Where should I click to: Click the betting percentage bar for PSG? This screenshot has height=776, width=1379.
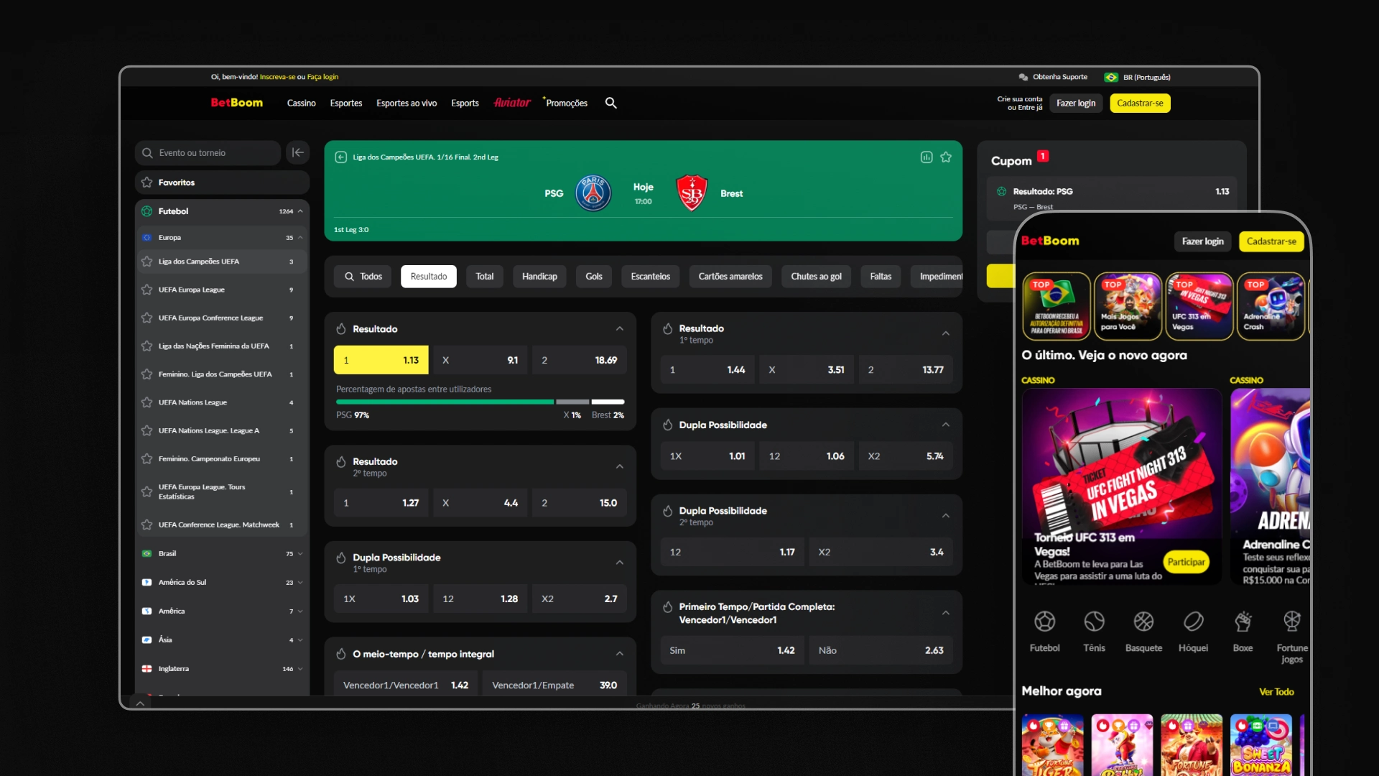[x=445, y=402]
